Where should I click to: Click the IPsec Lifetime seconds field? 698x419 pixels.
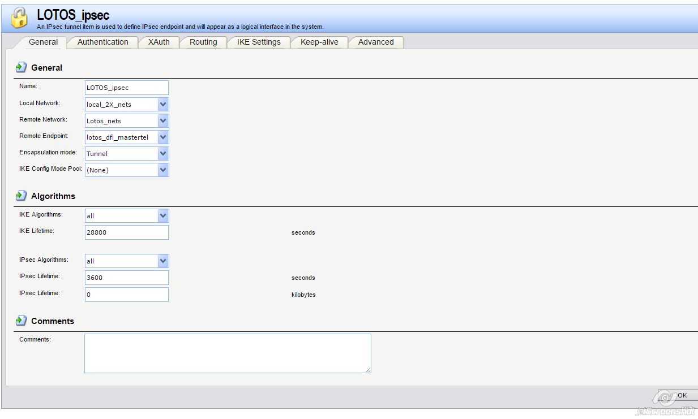[127, 278]
